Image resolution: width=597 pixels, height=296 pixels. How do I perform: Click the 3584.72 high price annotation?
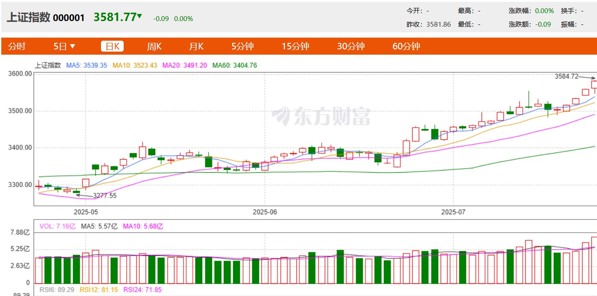[566, 76]
